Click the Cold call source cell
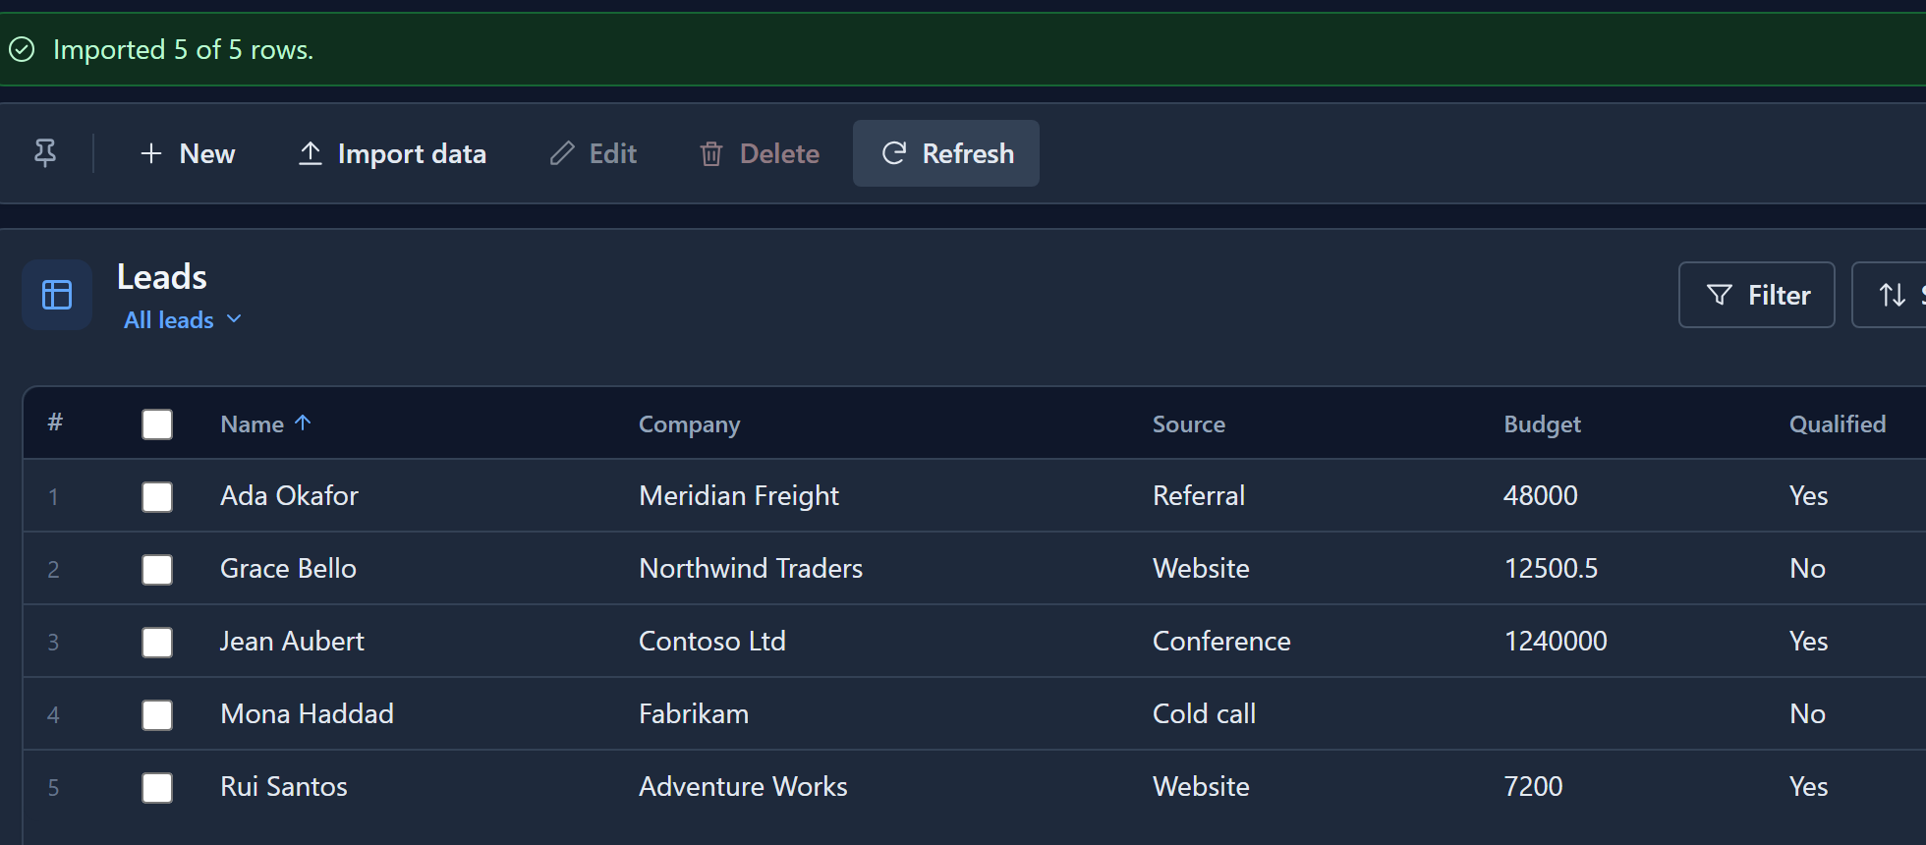Image resolution: width=1926 pixels, height=845 pixels. click(1204, 713)
